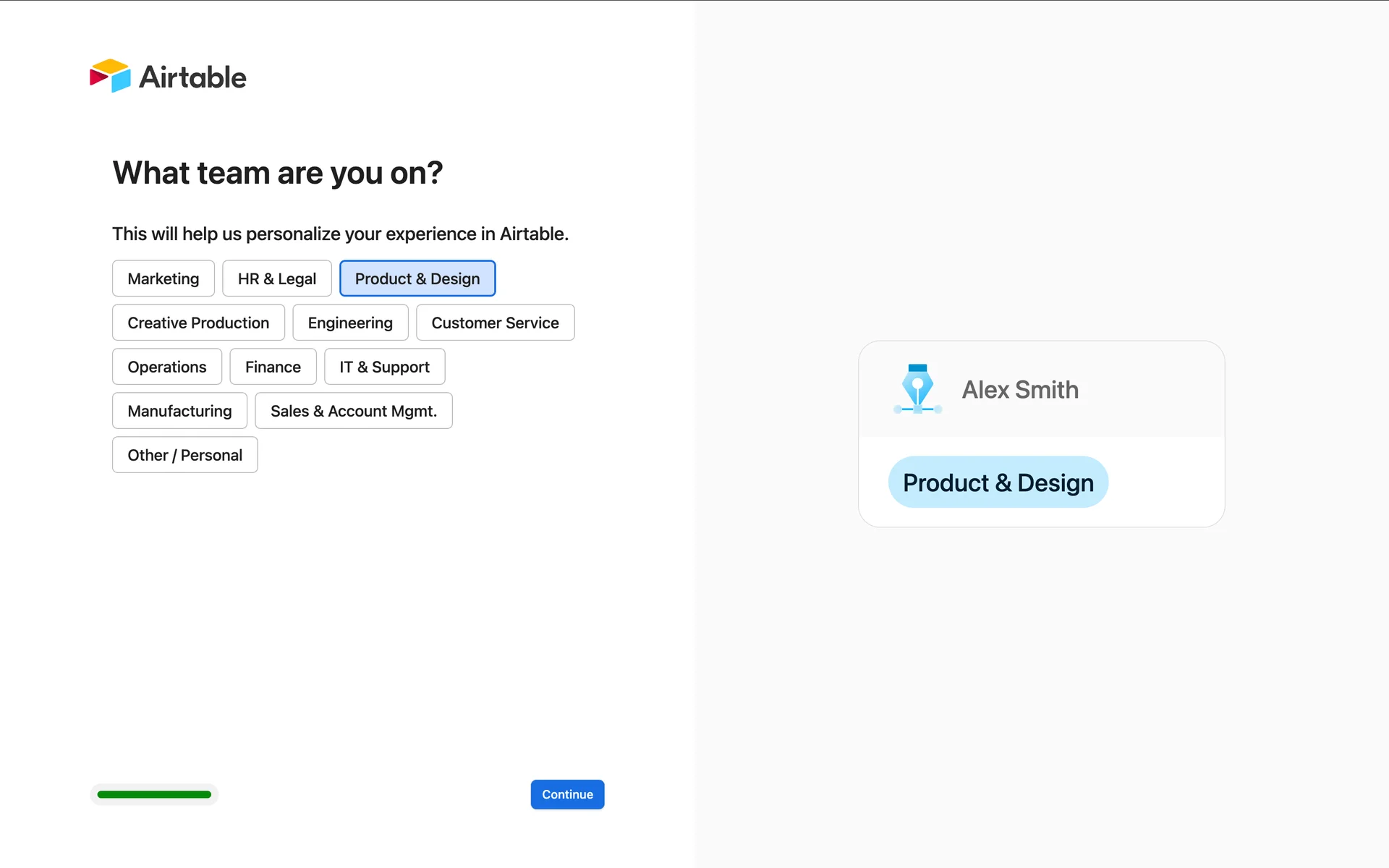Select Other / Personal option
The image size is (1389, 868).
pos(184,455)
